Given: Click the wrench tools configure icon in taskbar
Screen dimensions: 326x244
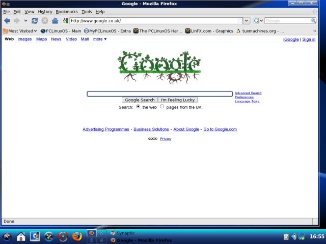Looking at the screenshot, I should pos(49,236).
